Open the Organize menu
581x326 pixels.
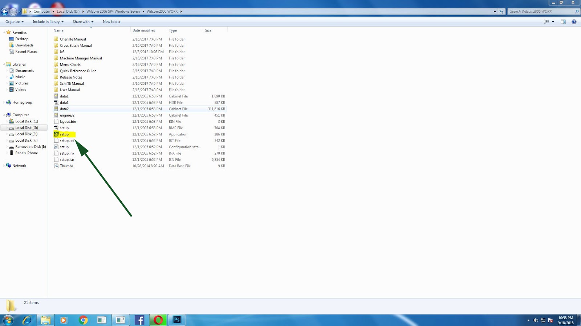(15, 22)
